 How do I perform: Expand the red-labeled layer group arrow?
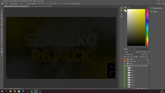click(x=127, y=59)
